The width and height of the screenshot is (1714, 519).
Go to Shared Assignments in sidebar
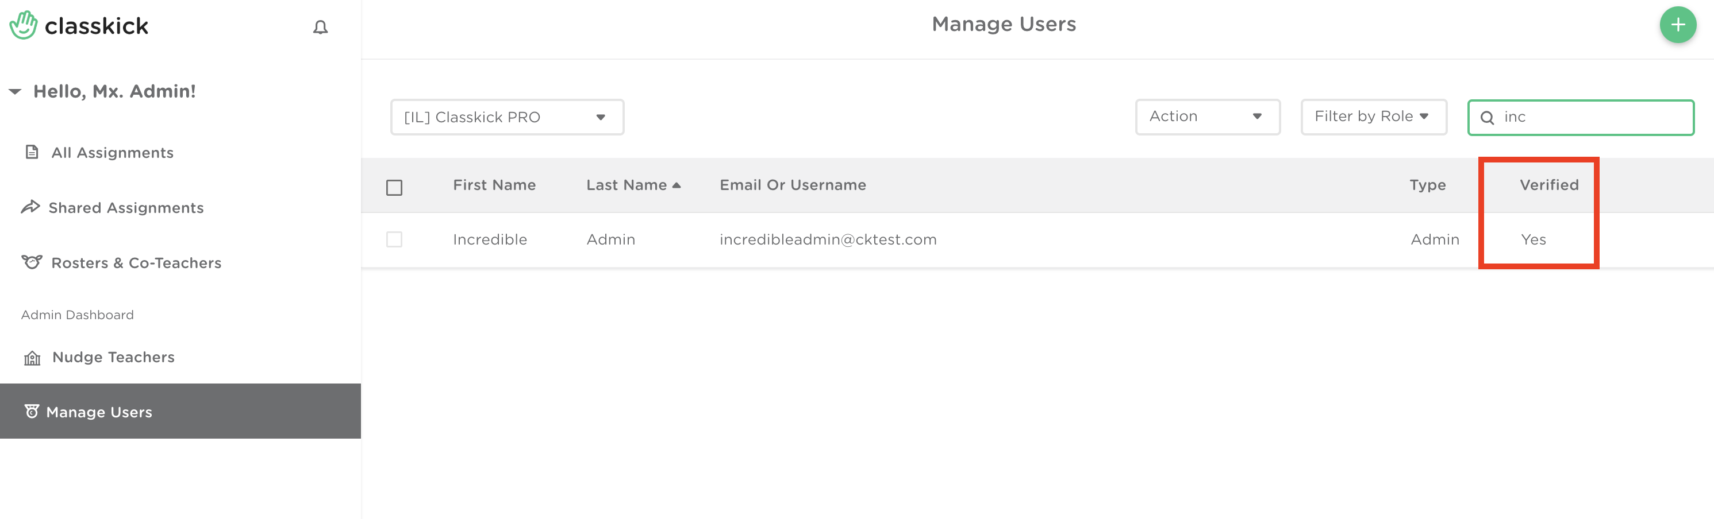click(x=126, y=208)
